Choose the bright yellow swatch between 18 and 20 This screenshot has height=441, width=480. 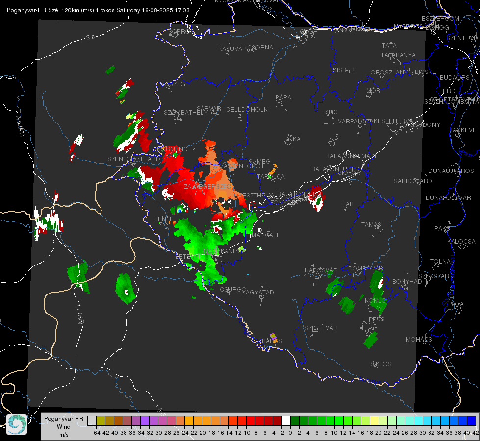coord(374,420)
